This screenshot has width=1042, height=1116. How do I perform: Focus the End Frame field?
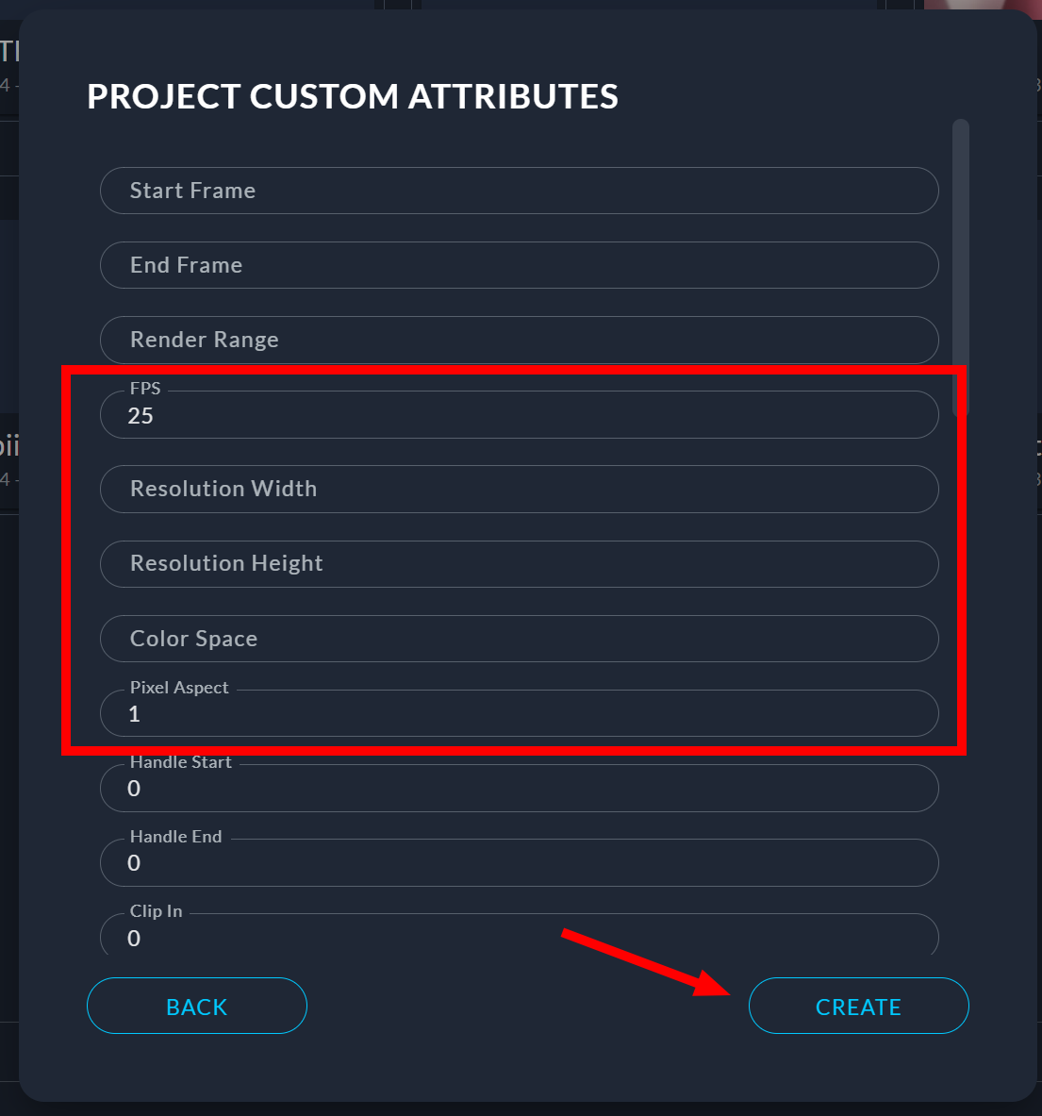coord(519,265)
